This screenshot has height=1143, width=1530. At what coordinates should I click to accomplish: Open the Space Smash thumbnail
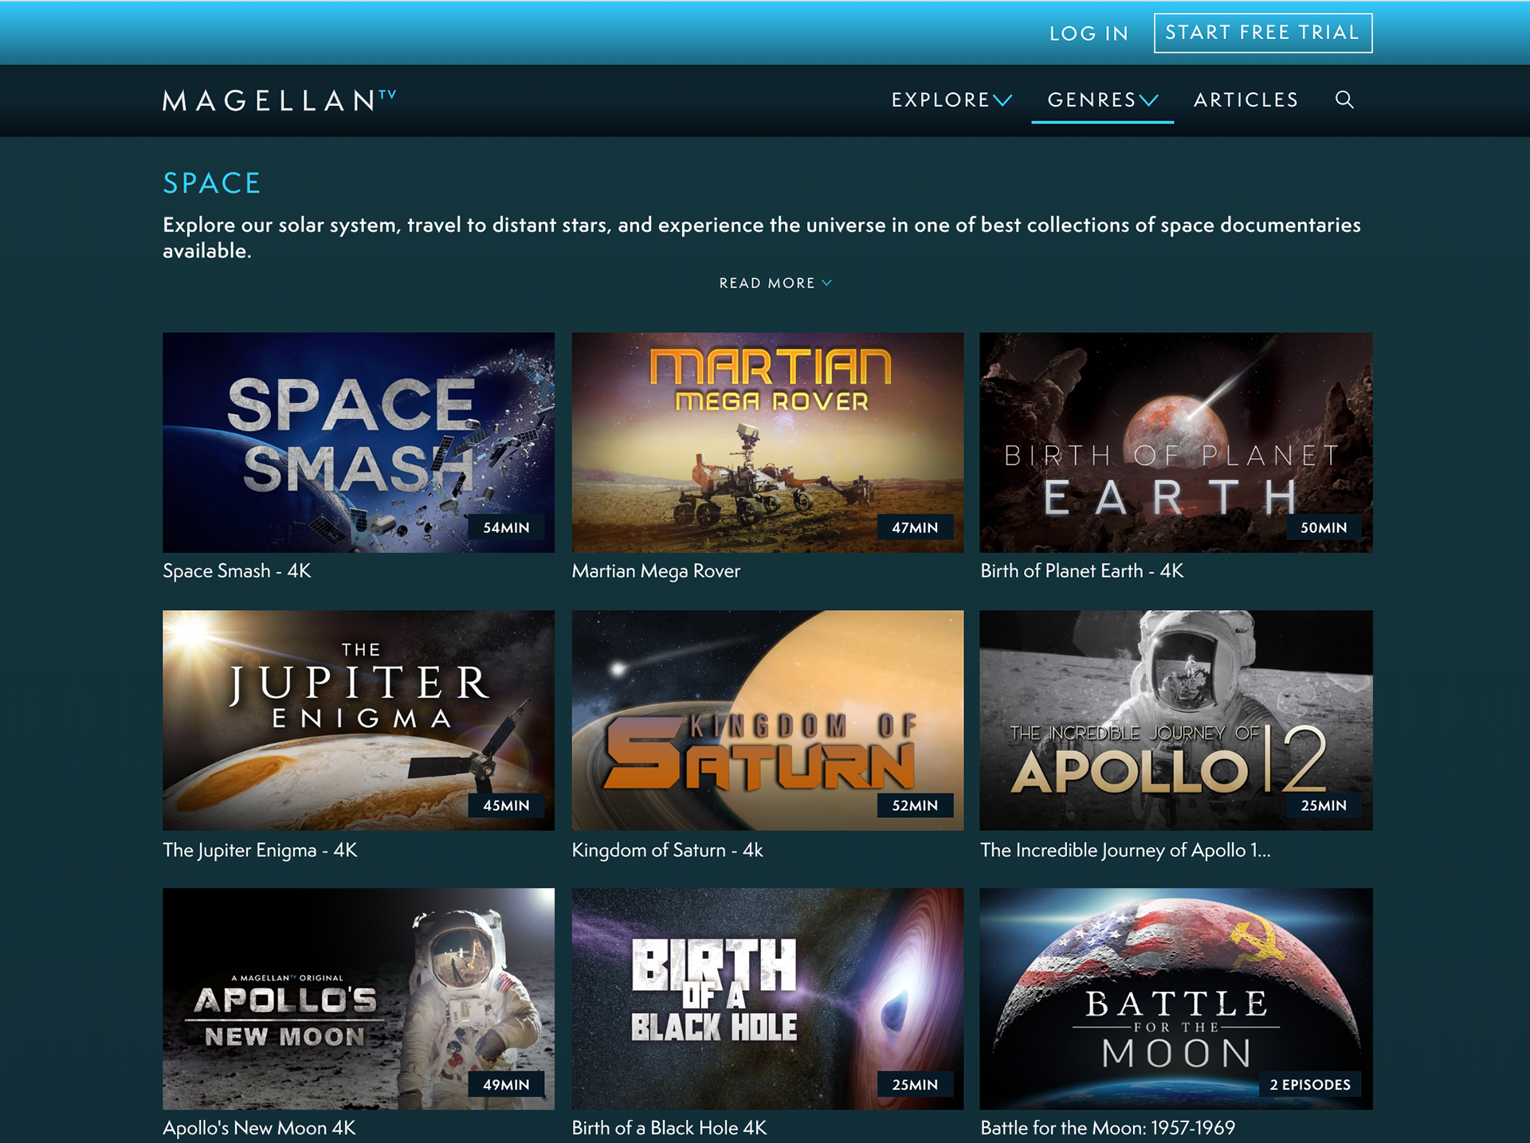click(359, 442)
